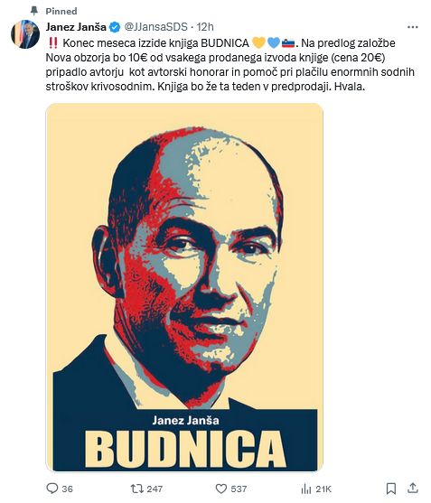
Task: Open the @JJansaSDS handle link
Action: pos(155,27)
